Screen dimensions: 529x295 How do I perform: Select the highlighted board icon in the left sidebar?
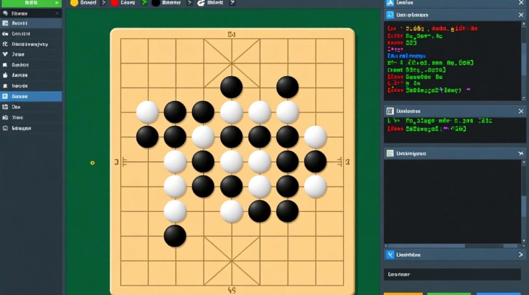click(5, 23)
